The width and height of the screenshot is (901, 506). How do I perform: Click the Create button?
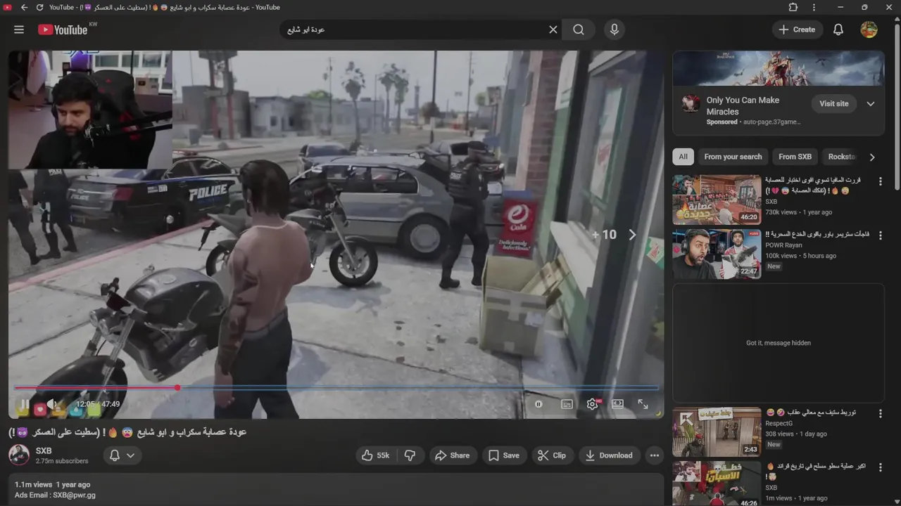coord(797,30)
